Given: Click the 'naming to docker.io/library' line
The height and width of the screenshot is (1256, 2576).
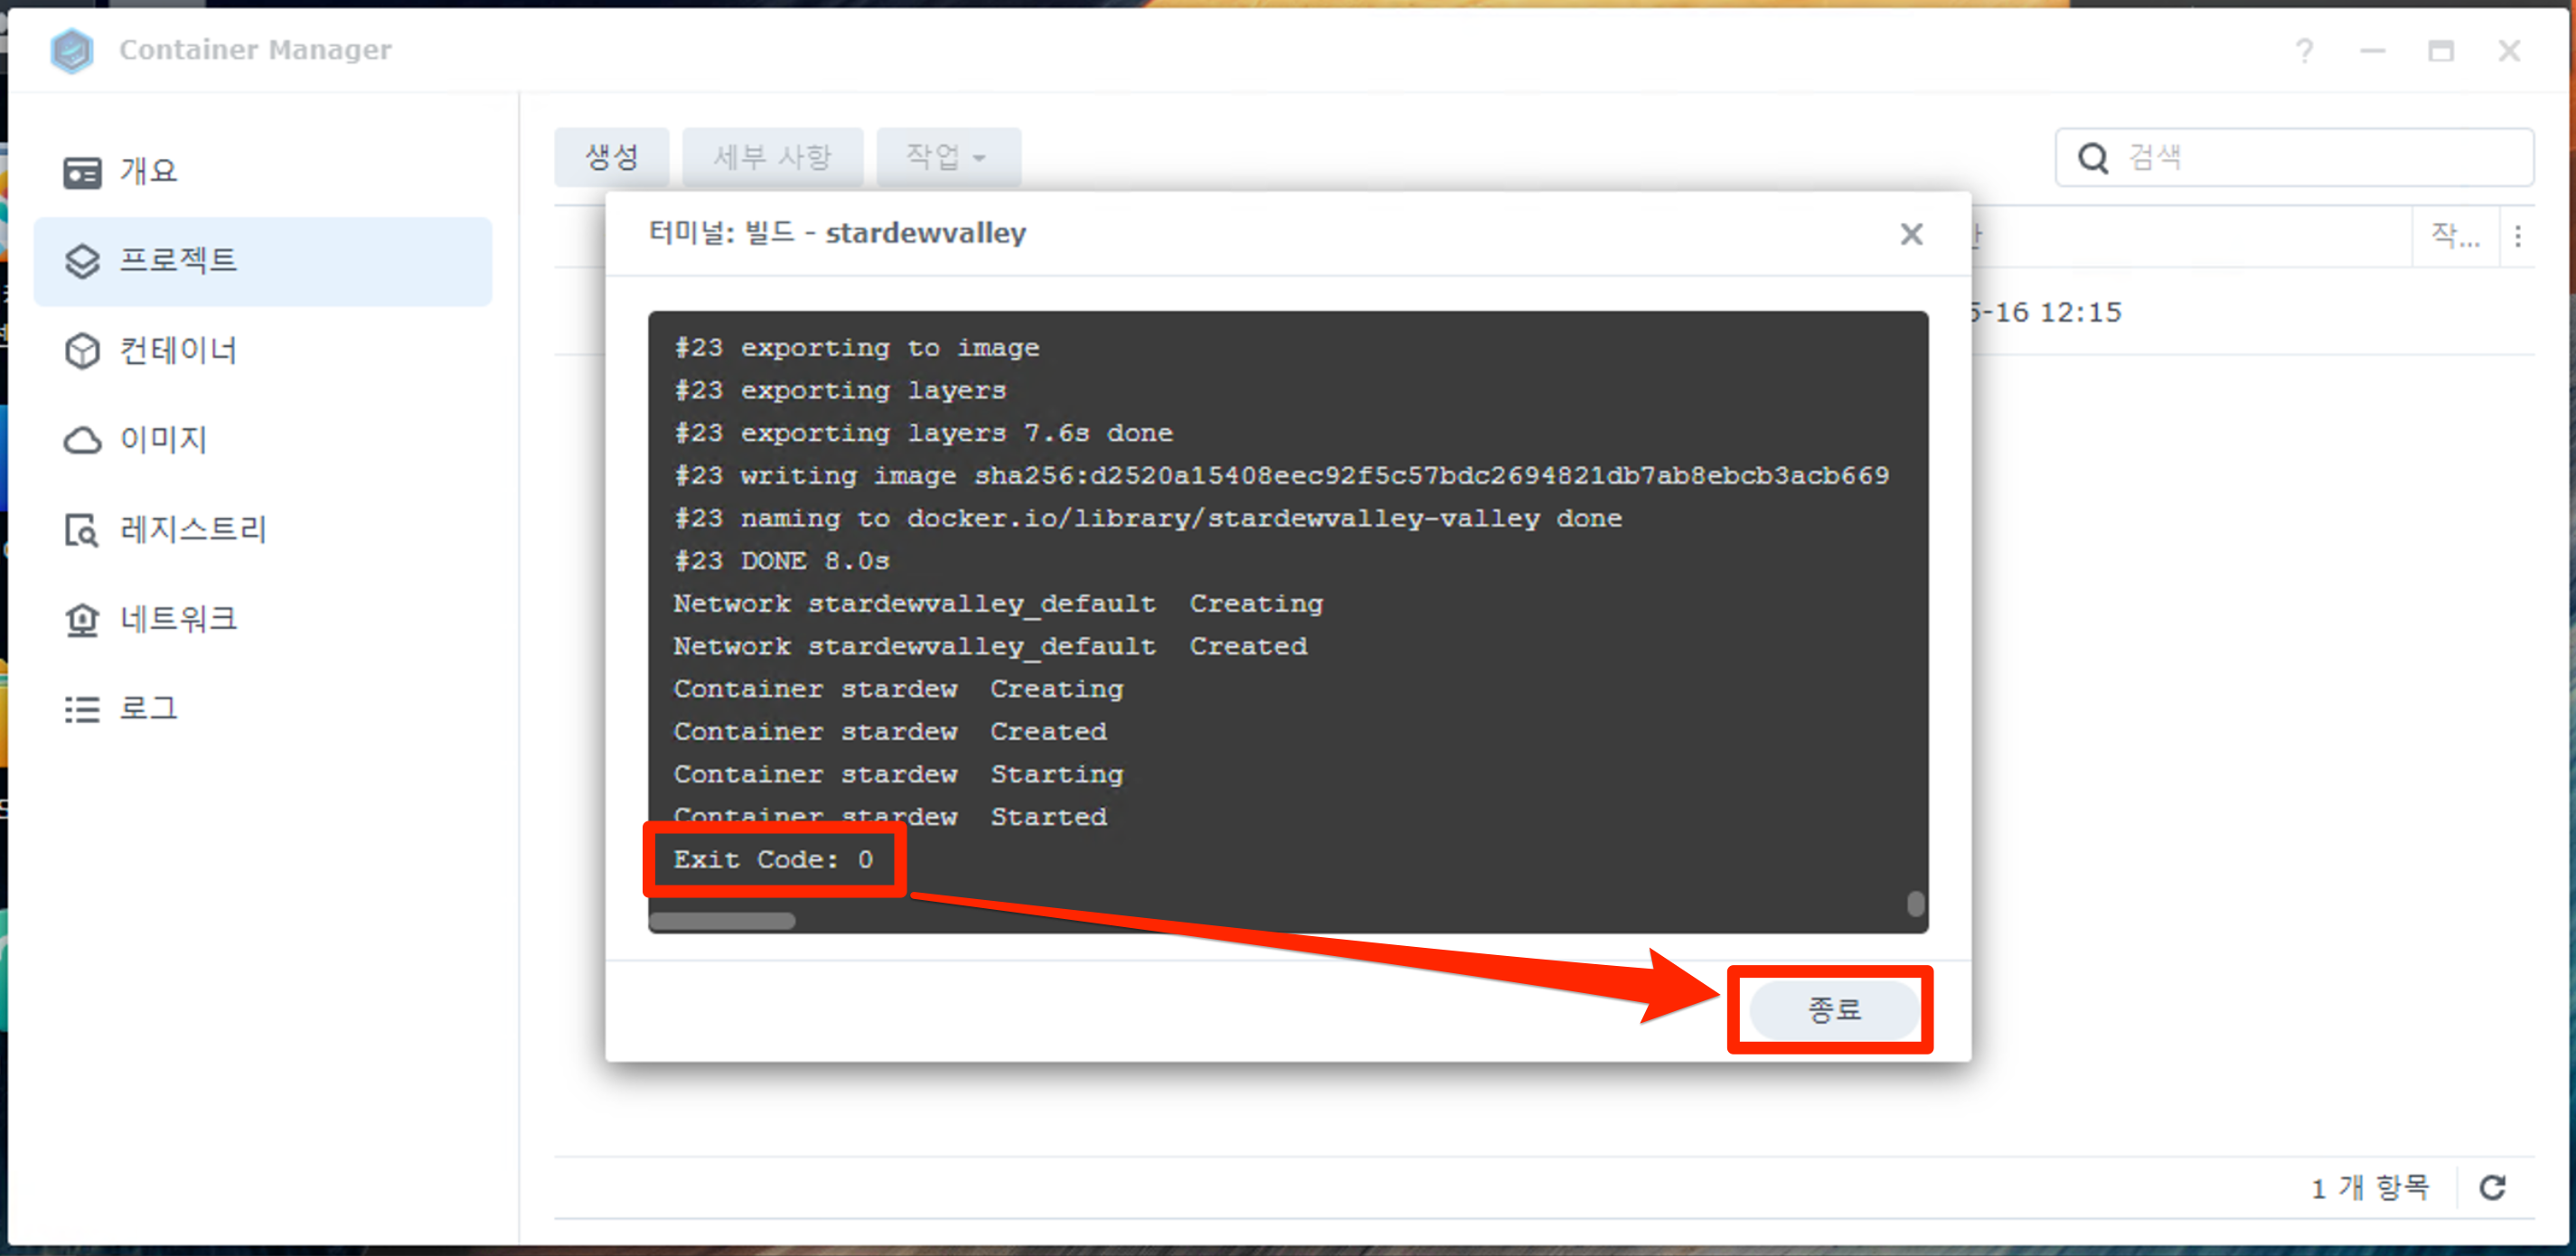Looking at the screenshot, I should point(1148,519).
